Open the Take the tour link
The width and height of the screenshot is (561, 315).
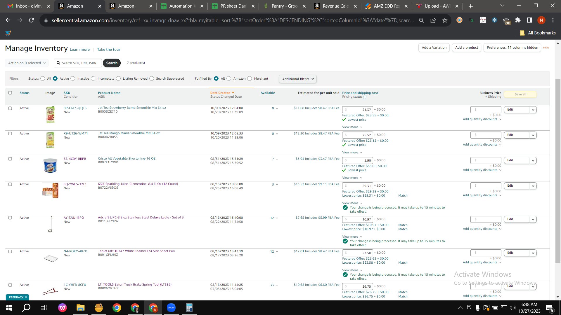(109, 50)
